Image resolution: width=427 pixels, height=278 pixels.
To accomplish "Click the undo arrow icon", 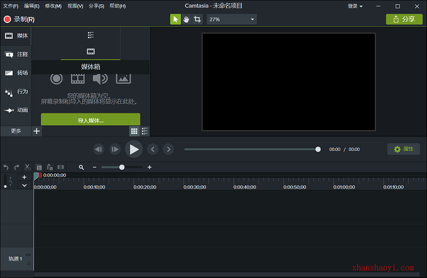I will coord(6,167).
